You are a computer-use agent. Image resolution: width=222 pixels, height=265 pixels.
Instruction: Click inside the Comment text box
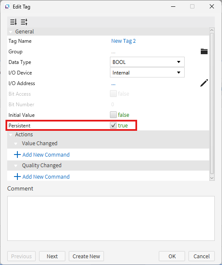[x=111, y=218]
